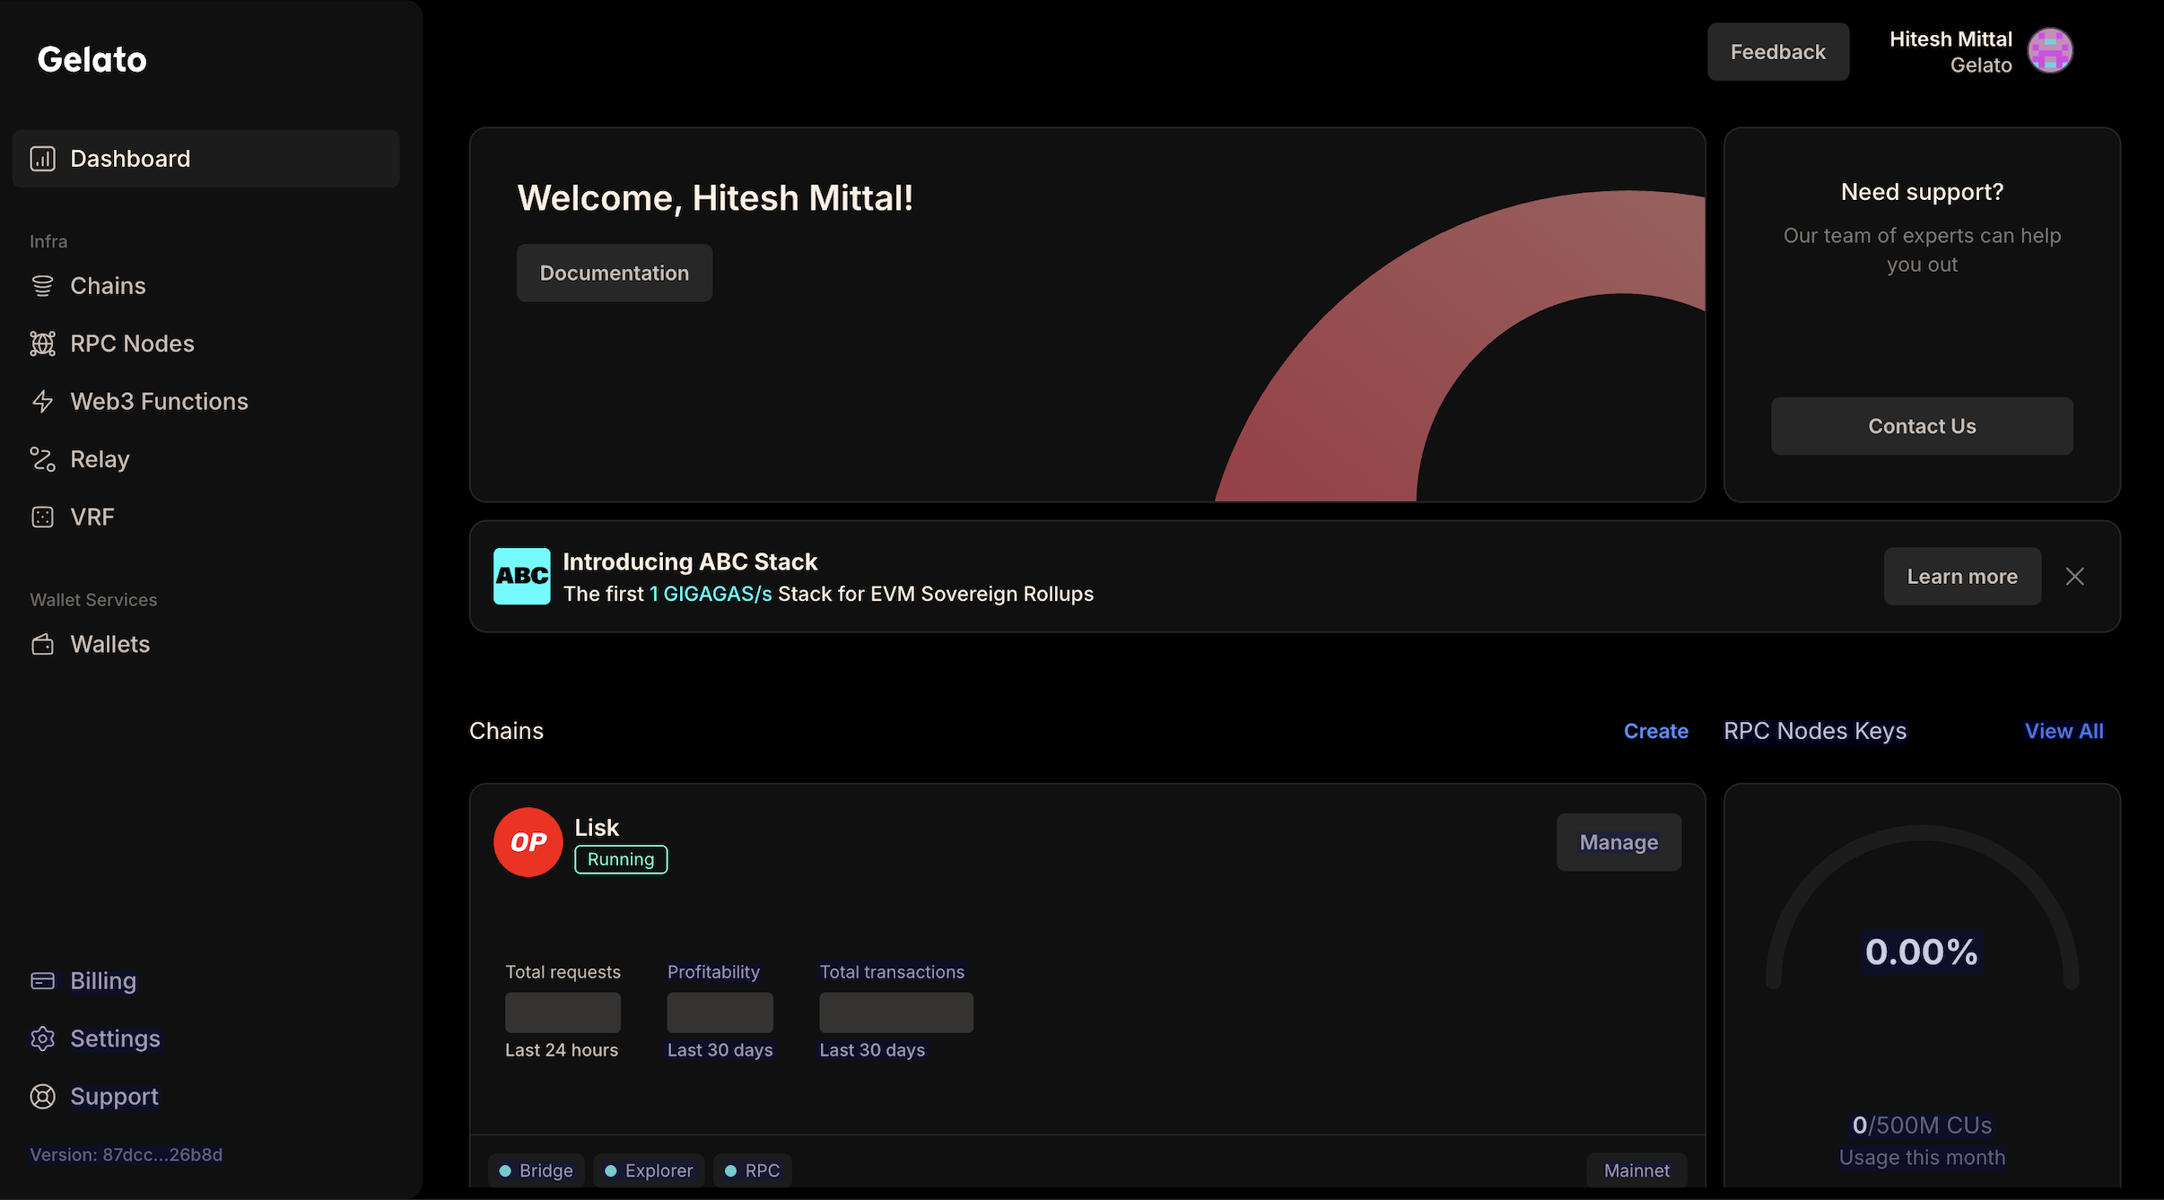The height and width of the screenshot is (1200, 2164).
Task: Open the Documentation button
Action: pos(615,273)
